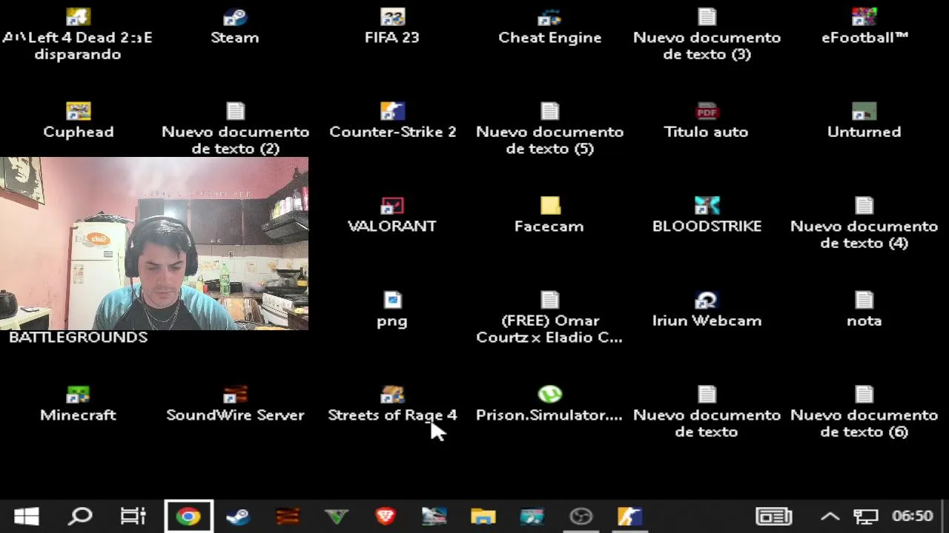The width and height of the screenshot is (949, 533).
Task: Select Streets of Rage 4 shortcut
Action: [392, 404]
